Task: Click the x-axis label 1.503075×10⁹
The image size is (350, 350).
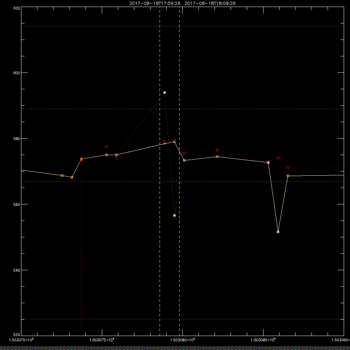Action: [102, 340]
